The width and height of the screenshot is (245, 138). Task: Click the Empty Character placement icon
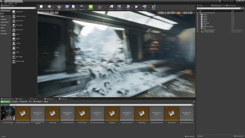(14, 16)
